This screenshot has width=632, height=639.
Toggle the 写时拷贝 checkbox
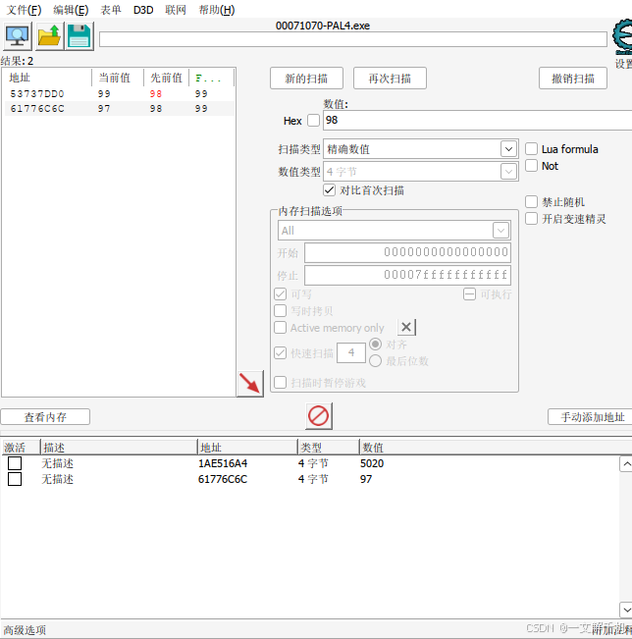tap(281, 310)
